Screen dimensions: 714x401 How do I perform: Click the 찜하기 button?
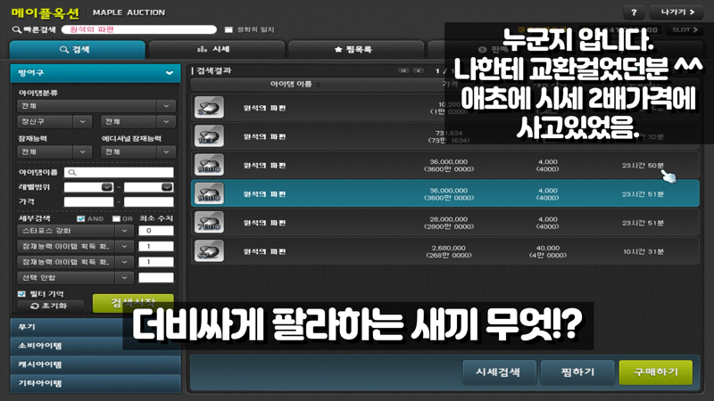click(x=577, y=372)
